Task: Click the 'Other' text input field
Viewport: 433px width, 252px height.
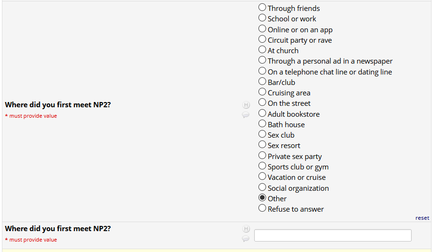Action: click(332, 235)
